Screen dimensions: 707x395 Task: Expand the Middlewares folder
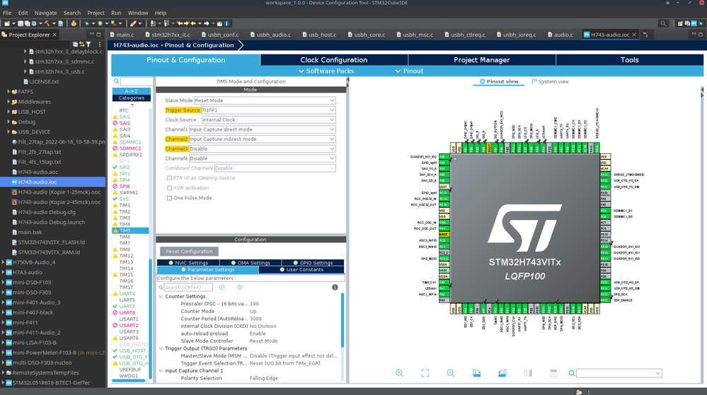point(8,102)
